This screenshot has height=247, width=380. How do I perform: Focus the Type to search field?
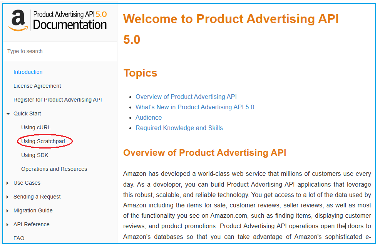60,51
